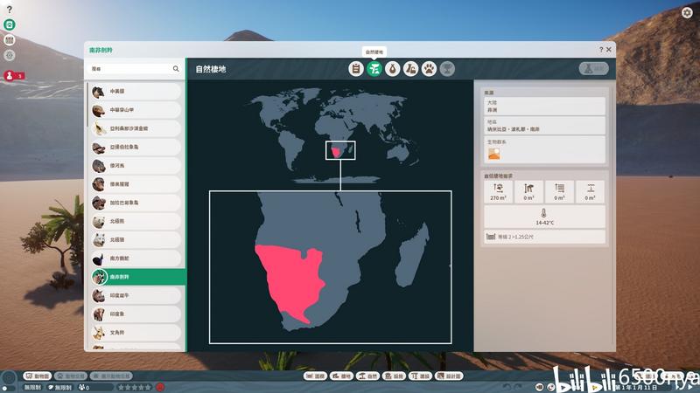Click the highlighted 南非劍羚 list entry
Viewport: 700px width, 393px height.
click(137, 277)
